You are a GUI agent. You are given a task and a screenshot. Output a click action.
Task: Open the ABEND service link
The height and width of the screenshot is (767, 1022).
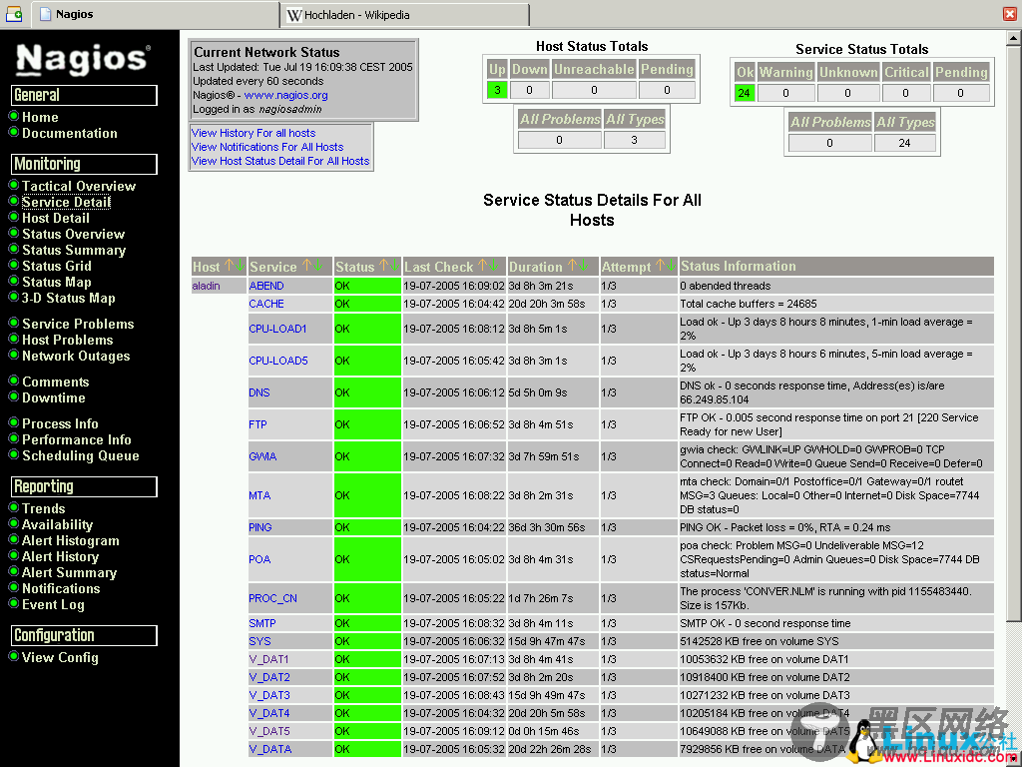(266, 286)
